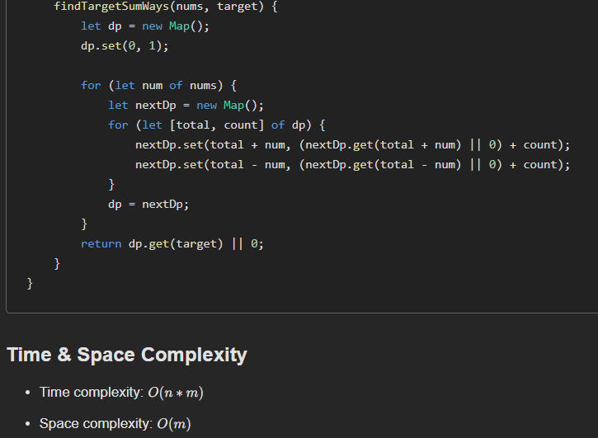Click the 'of' keyword in the outer for loop
This screenshot has height=438, width=598.
pyautogui.click(x=176, y=86)
